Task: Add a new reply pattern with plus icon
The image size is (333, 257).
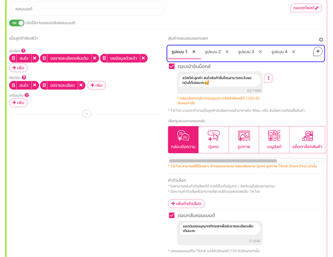Action: tap(318, 52)
